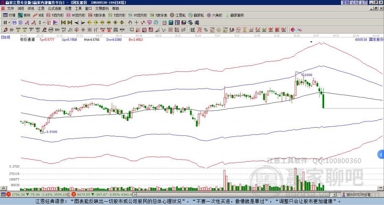Click the 5.1000 high price label
The width and height of the screenshot is (384, 205).
tap(307, 75)
